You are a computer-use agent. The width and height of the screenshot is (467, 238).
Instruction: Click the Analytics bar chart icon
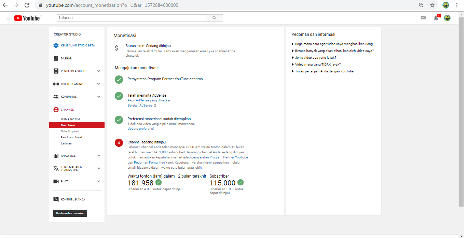pyautogui.click(x=56, y=156)
